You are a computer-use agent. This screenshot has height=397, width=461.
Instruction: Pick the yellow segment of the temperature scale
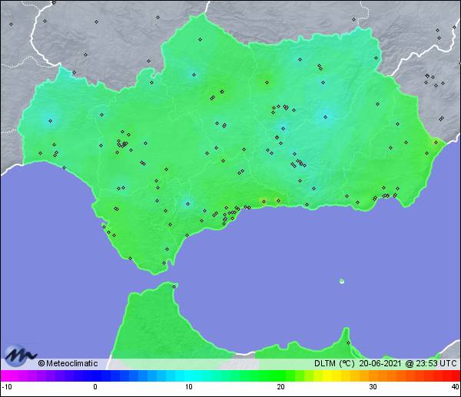[x=327, y=375]
